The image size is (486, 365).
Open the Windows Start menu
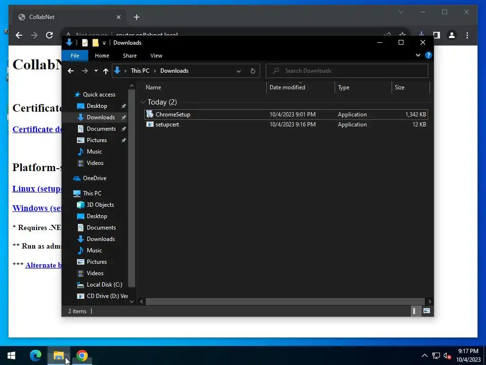tap(11, 355)
